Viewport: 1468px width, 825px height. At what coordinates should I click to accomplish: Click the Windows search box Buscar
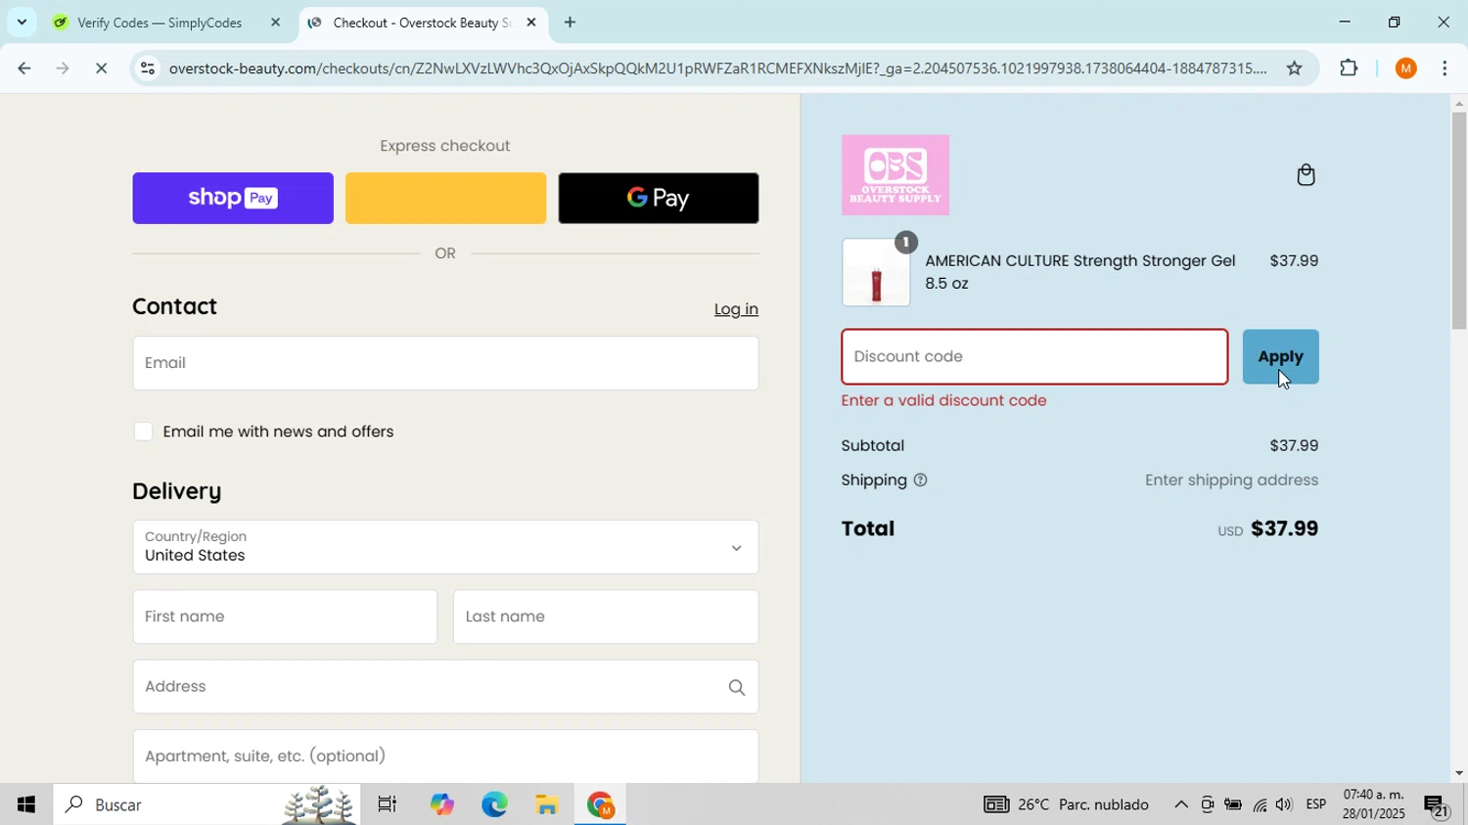(206, 804)
